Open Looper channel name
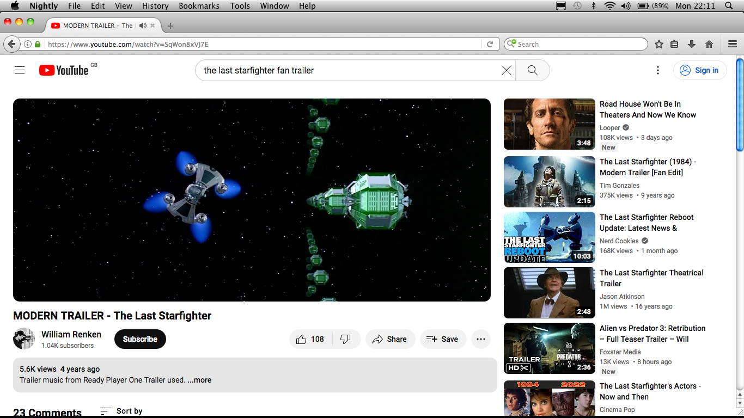Viewport: 744px width, 418px height. click(x=610, y=128)
